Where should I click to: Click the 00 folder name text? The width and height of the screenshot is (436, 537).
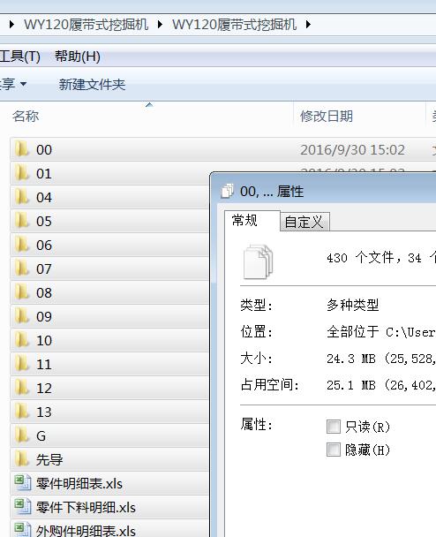[x=44, y=149]
